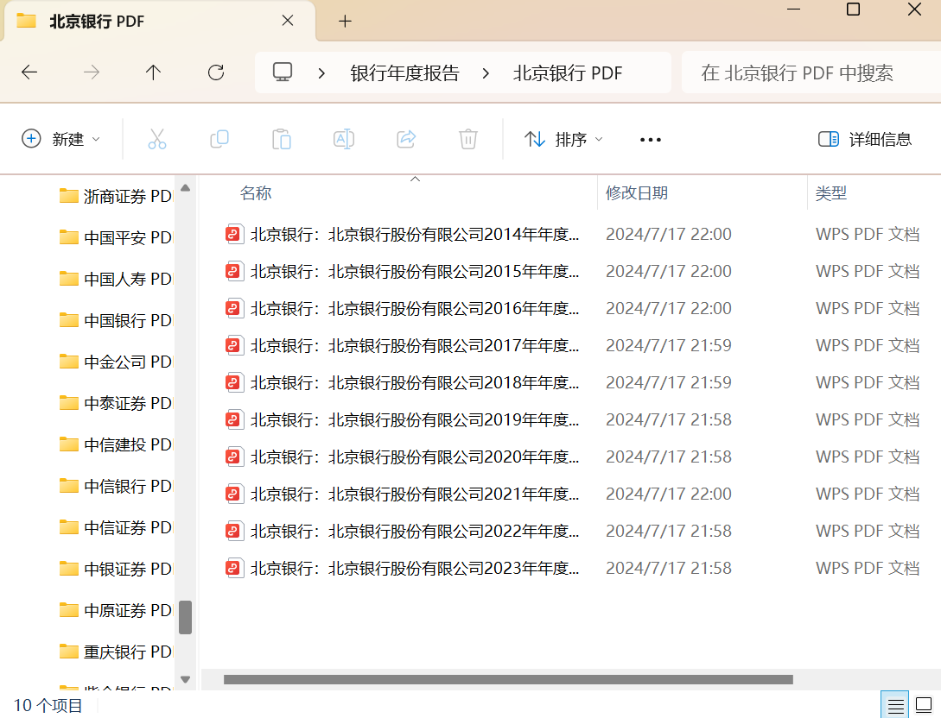Click the 在 北京银行 PDF 中搜索 search box
The width and height of the screenshot is (941, 718).
click(x=811, y=72)
